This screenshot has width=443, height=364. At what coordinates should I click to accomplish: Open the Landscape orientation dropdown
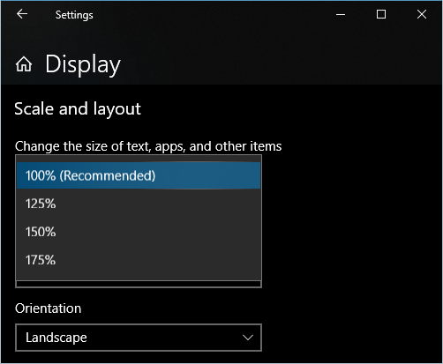click(139, 338)
